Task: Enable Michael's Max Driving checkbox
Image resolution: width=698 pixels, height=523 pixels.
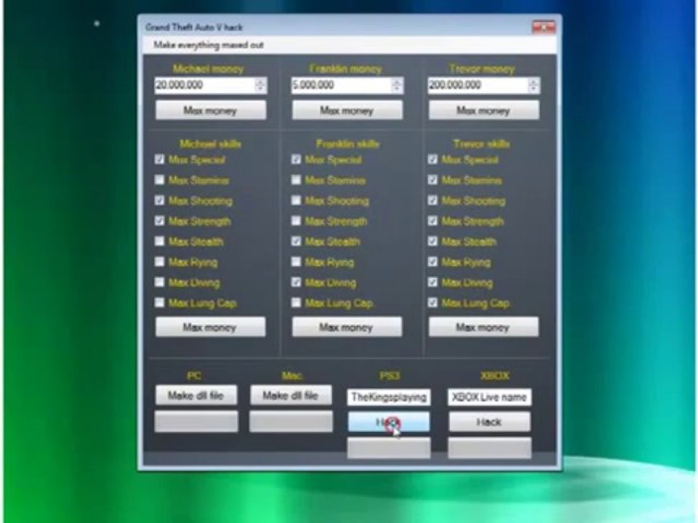Action: pyautogui.click(x=159, y=282)
